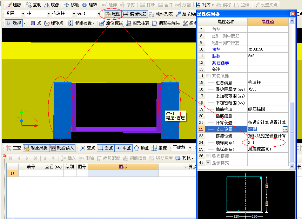Select the 旋转 (rotate) tool
Image resolution: width=302 pixels, height=219 pixels.
point(89,5)
